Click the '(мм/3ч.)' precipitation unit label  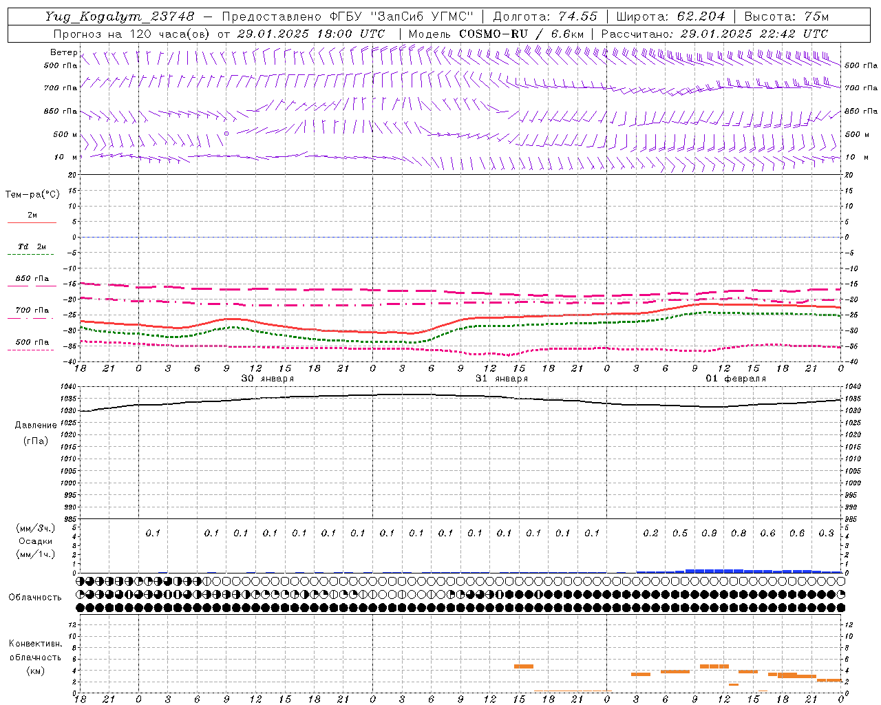pyautogui.click(x=35, y=528)
